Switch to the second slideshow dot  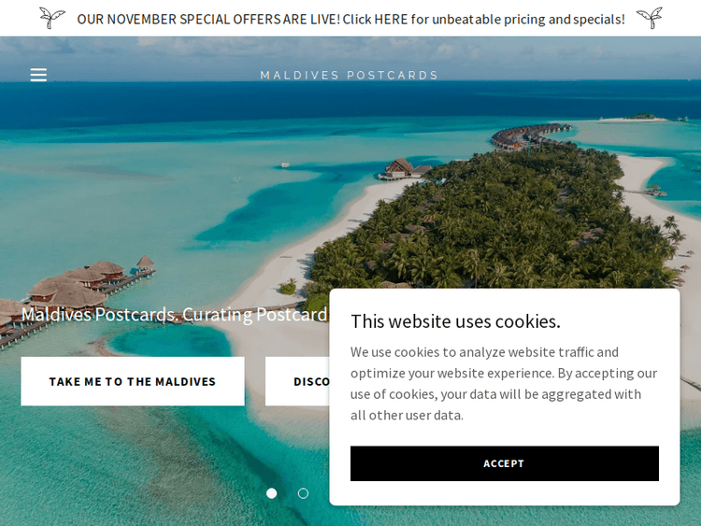[x=303, y=493]
